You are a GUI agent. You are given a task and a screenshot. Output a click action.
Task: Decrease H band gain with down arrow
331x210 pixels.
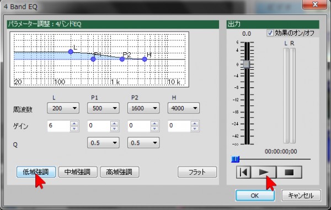[195, 129]
